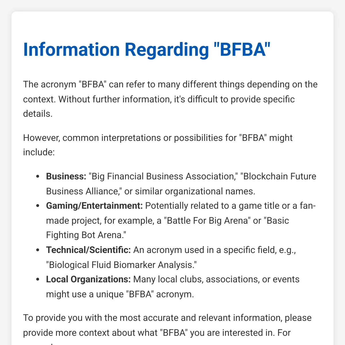Viewport: 345px width, 345px height.
Task: Click the paragraph starting "However, common interpretations"
Action: (x=158, y=145)
